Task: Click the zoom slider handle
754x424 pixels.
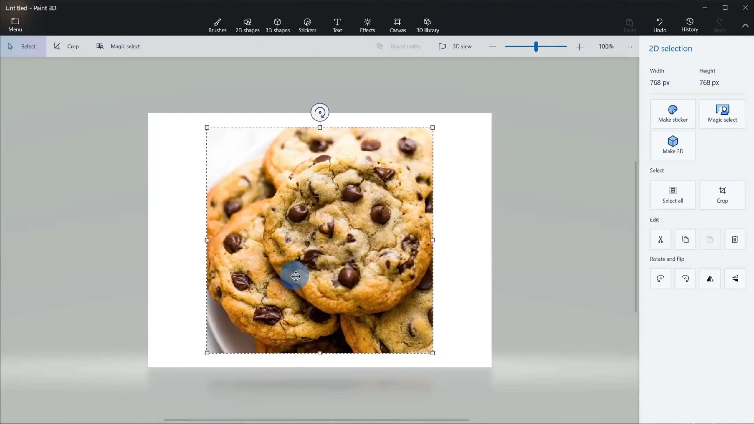Action: tap(536, 47)
